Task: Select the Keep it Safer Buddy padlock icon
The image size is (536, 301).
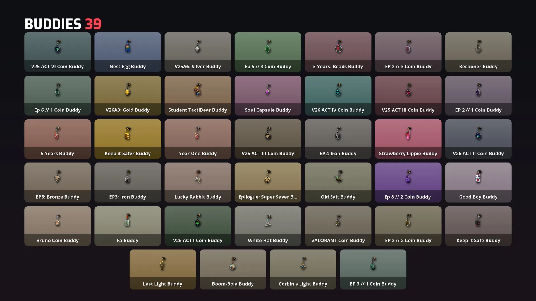Action: [x=128, y=133]
